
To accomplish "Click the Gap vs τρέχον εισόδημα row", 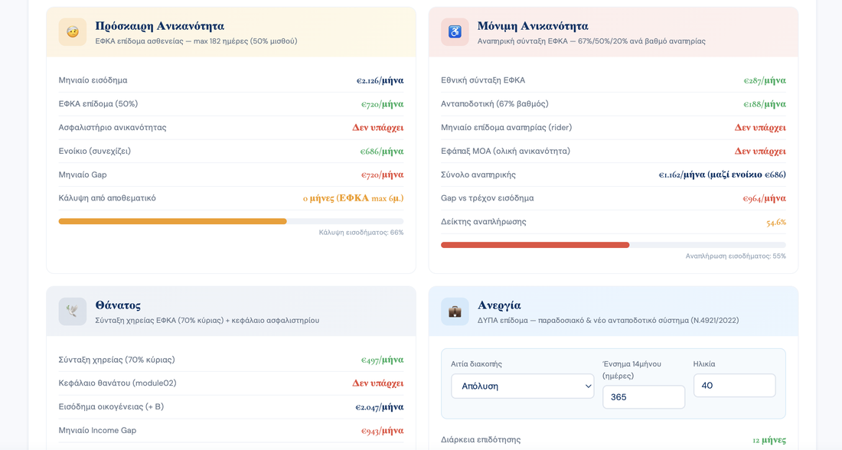I will pos(613,198).
